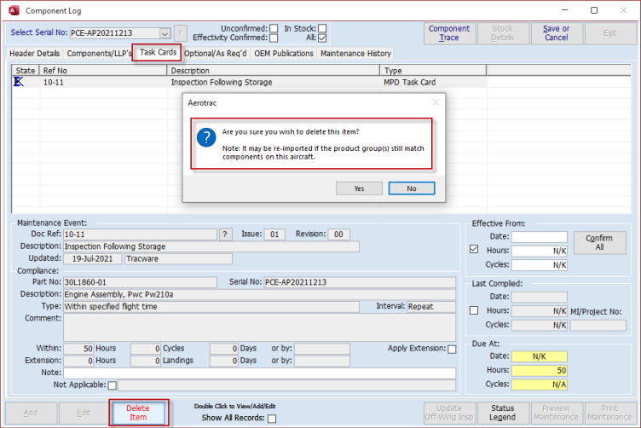Viewport: 641px width, 428px height.
Task: Click the help button beside Doc Ref
Action: (x=226, y=234)
